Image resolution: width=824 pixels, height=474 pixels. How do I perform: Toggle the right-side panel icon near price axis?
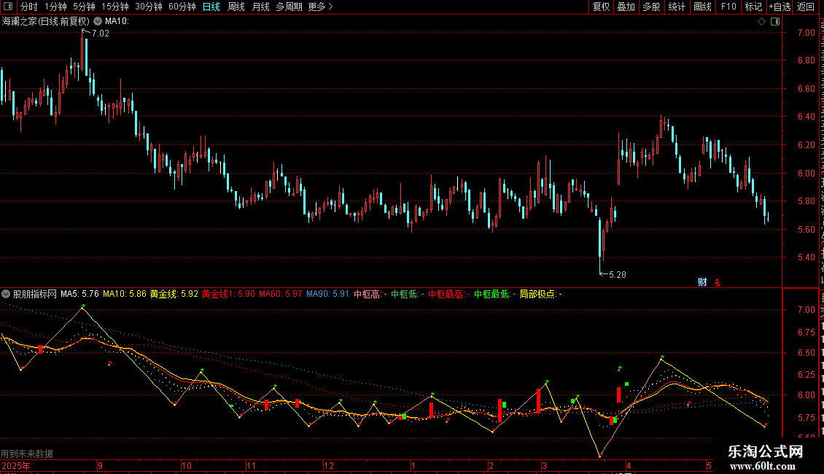tap(775, 22)
